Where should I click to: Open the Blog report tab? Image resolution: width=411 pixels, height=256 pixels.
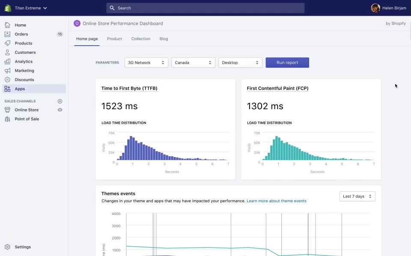[x=164, y=38]
